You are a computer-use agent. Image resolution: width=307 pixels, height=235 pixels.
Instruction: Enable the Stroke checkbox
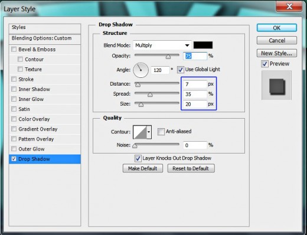pyautogui.click(x=14, y=79)
